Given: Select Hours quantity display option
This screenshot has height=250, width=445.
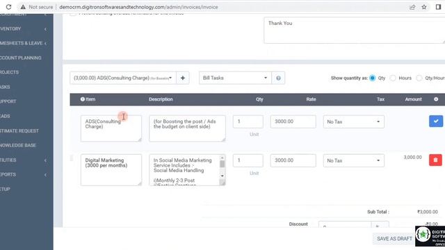Looking at the screenshot, I should pyautogui.click(x=393, y=78).
